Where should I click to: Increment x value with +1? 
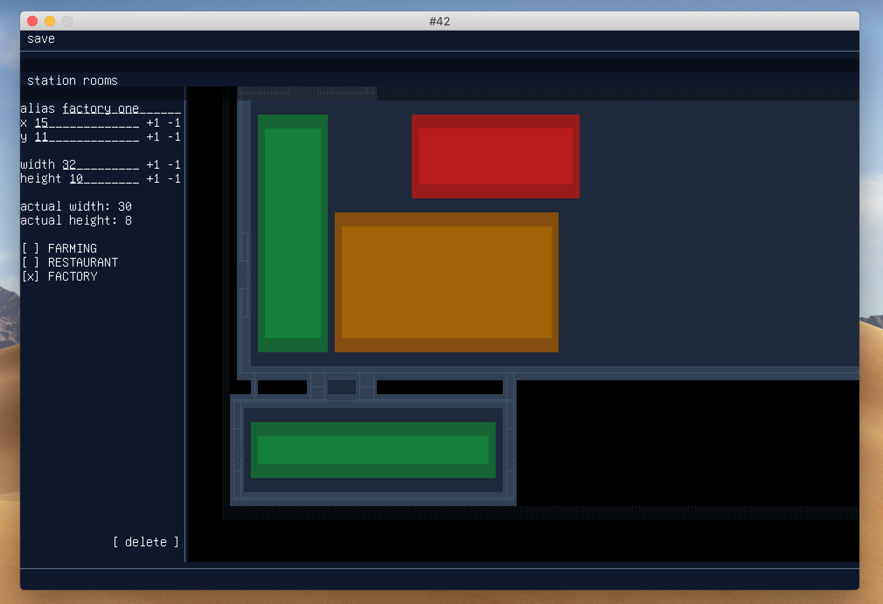tap(153, 123)
